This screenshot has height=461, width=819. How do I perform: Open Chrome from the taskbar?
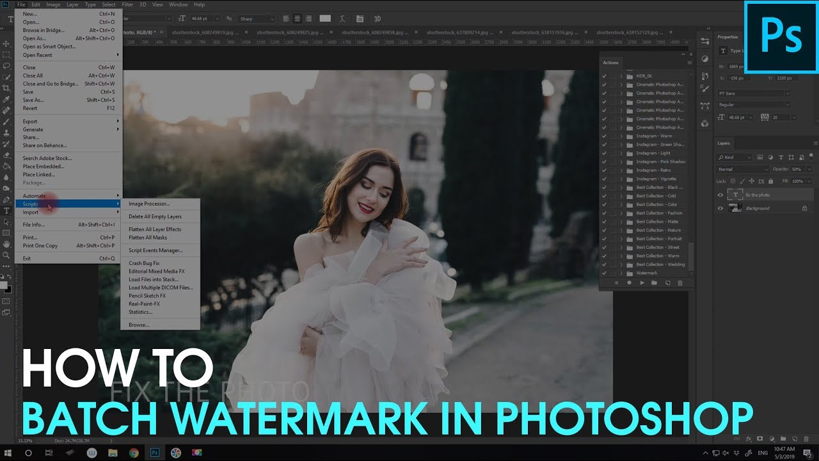click(134, 453)
